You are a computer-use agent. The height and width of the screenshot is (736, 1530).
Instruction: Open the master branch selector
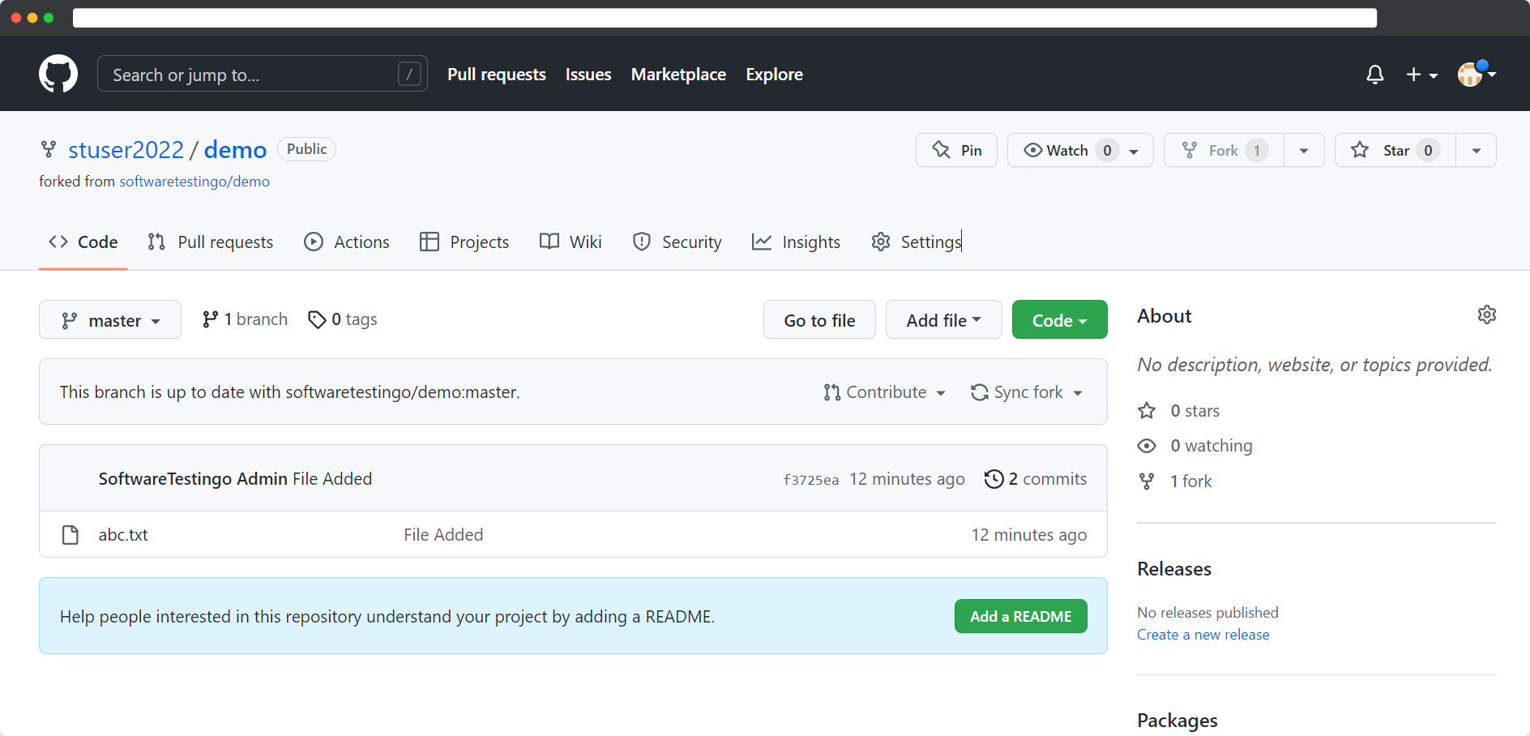[110, 320]
